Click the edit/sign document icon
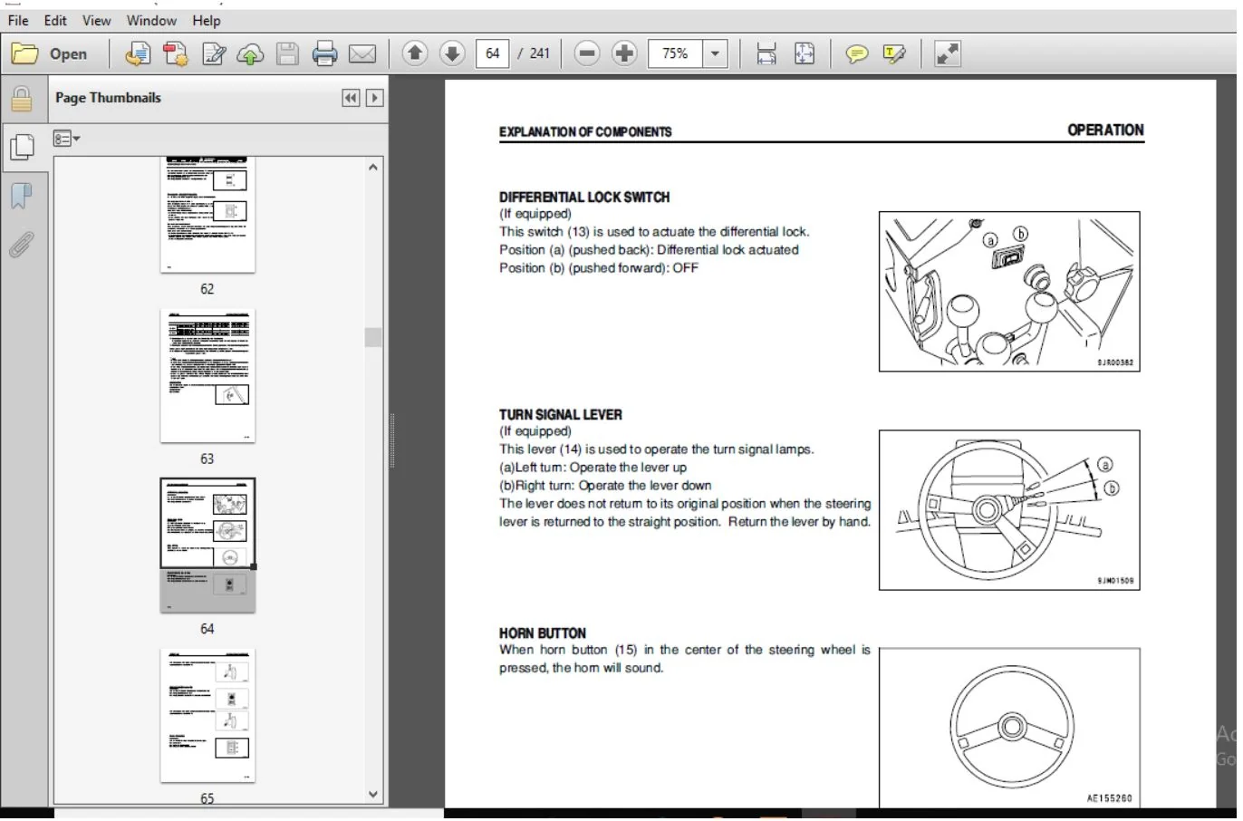Screen dimensions: 1243x821 point(214,54)
